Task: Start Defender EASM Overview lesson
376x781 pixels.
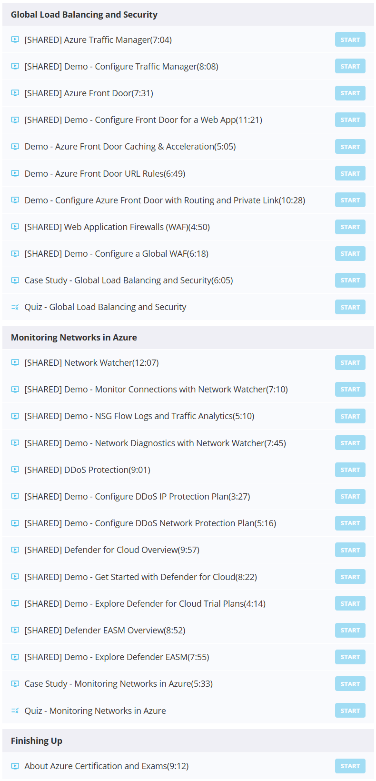Action: (x=350, y=630)
